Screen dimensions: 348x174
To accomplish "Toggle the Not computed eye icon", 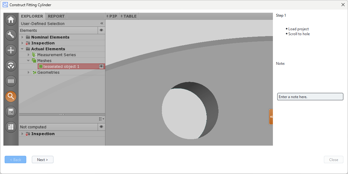I will point(101,127).
